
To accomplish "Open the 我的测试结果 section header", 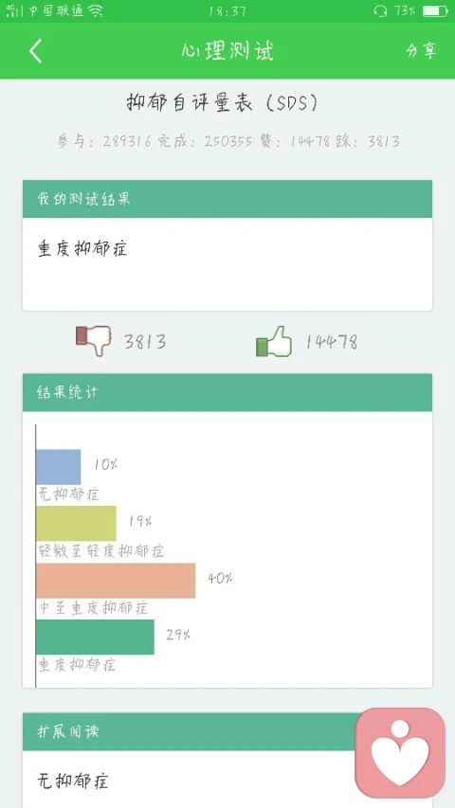I will [x=227, y=199].
